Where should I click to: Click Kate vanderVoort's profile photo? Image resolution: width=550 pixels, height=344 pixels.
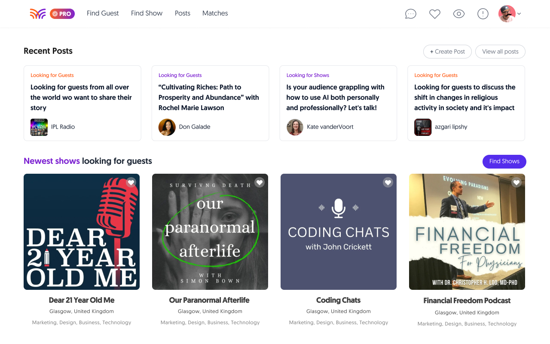pyautogui.click(x=295, y=127)
